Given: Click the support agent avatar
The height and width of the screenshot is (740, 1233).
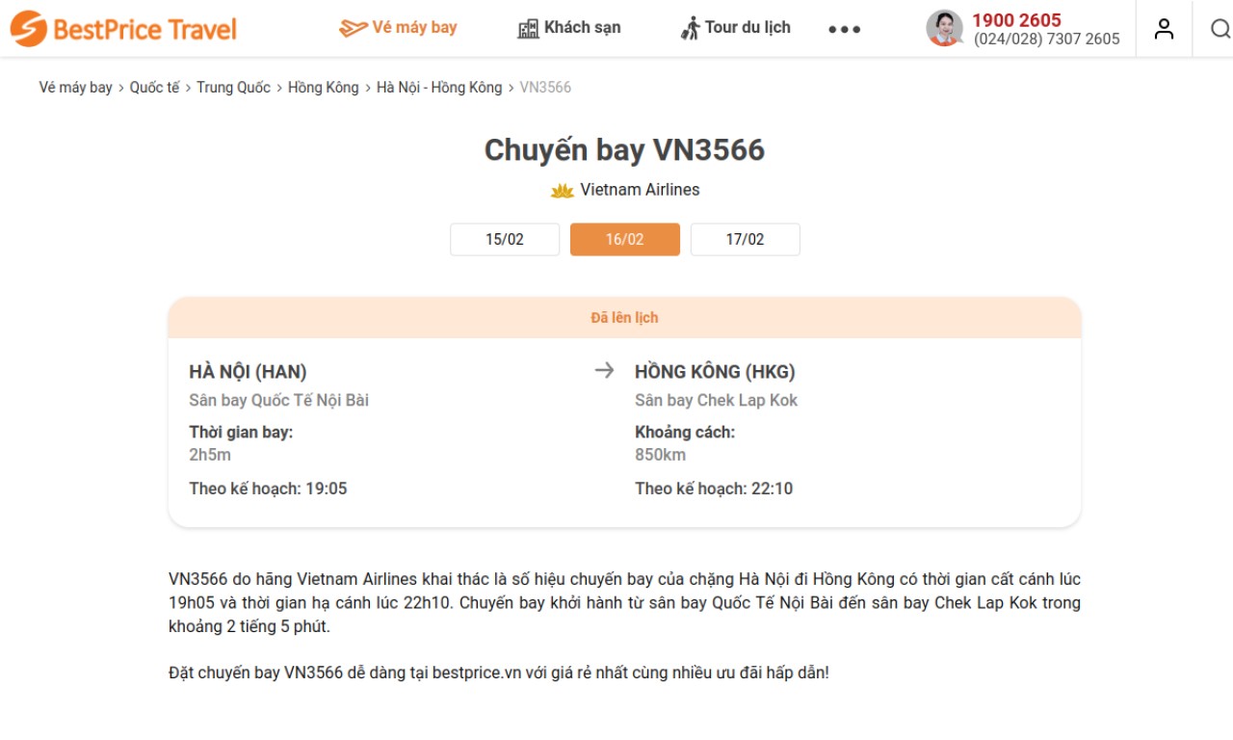Looking at the screenshot, I should [x=945, y=28].
